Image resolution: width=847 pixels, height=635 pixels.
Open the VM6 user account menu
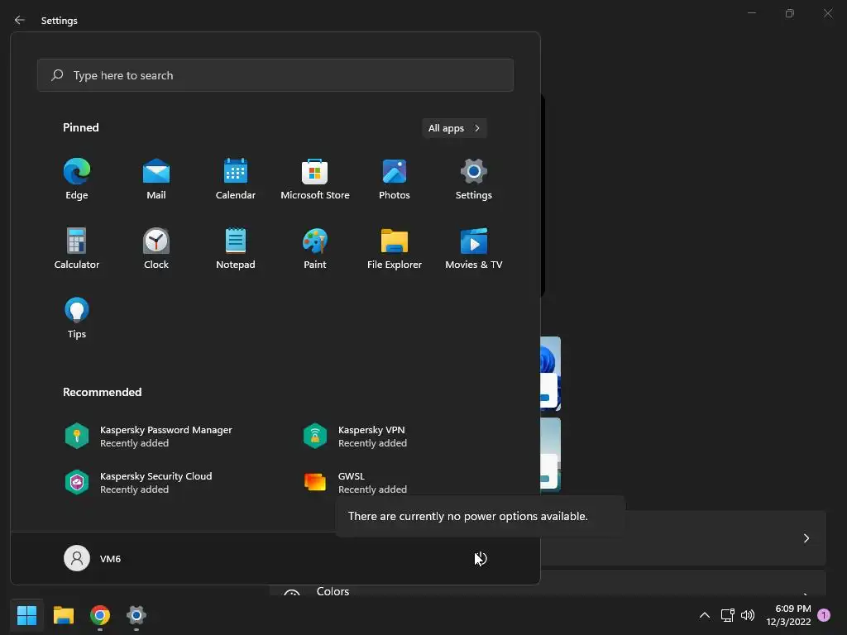click(93, 558)
